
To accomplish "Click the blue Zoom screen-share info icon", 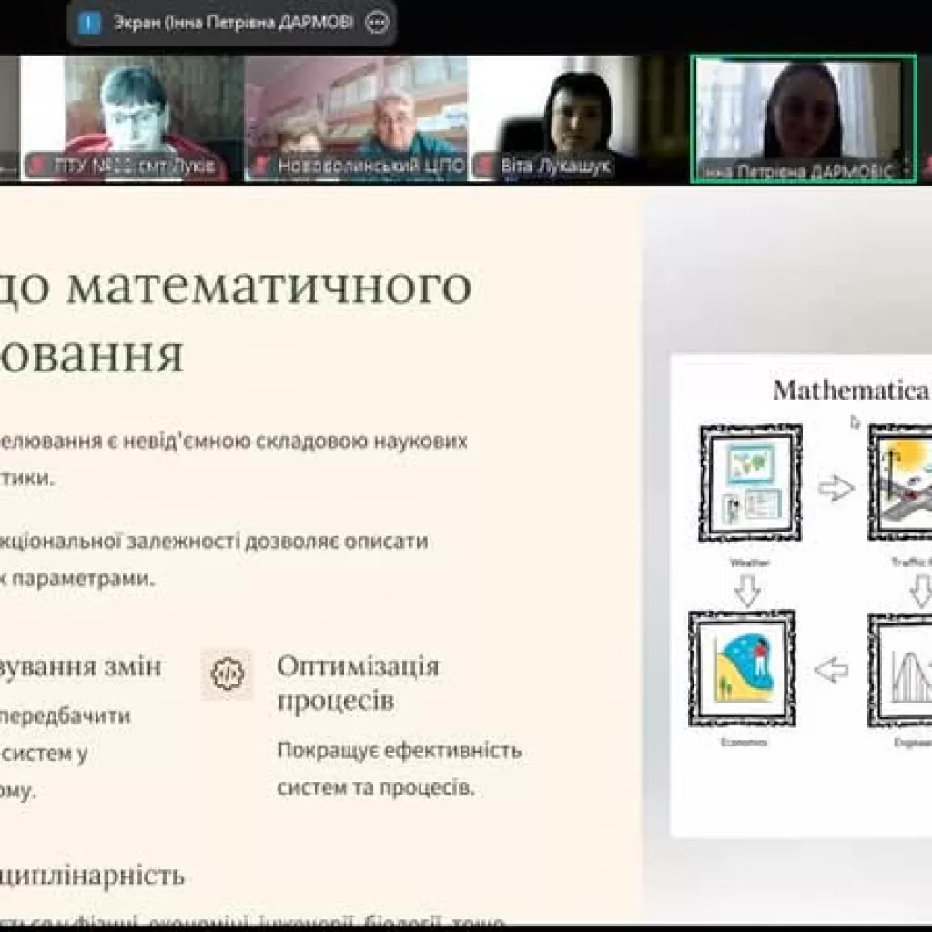I will coord(89,23).
